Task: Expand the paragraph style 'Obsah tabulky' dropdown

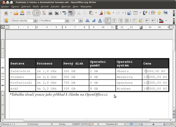Action: point(35,21)
